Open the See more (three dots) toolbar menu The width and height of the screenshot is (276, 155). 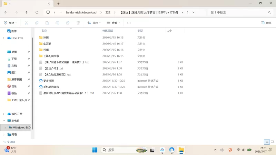pos(129,23)
